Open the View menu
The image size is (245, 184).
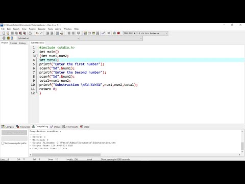tap(24, 29)
